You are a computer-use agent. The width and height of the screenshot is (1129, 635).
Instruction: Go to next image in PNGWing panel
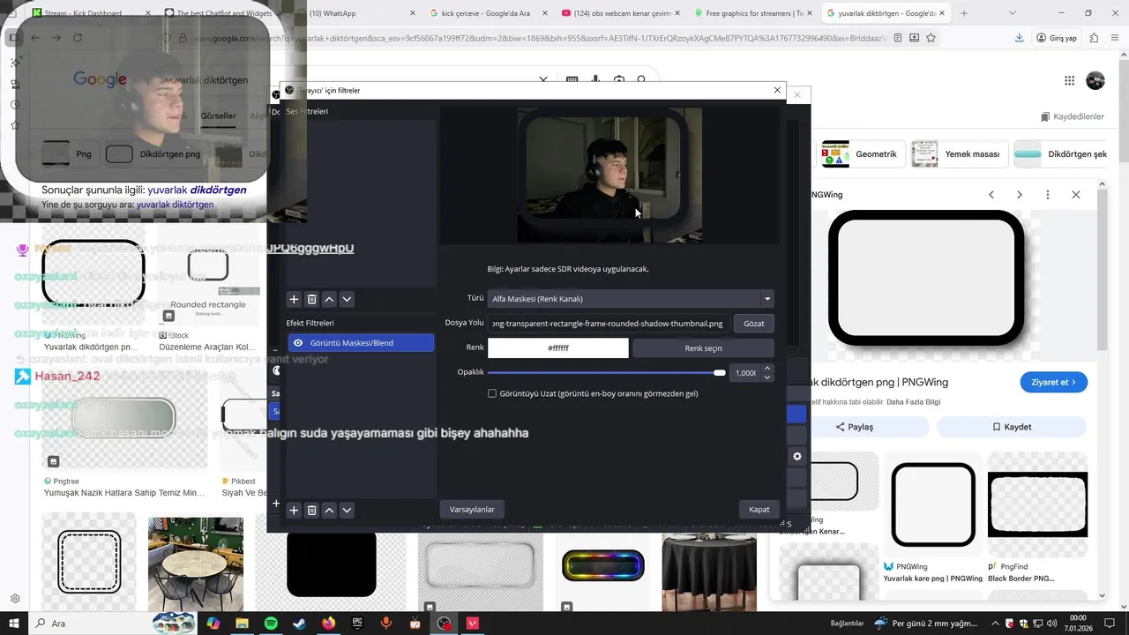point(1020,194)
